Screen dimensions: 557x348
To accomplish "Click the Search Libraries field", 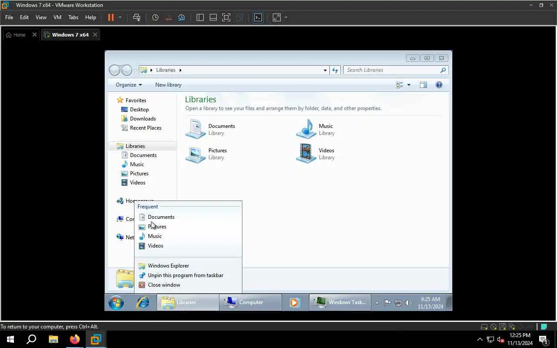I will click(396, 70).
